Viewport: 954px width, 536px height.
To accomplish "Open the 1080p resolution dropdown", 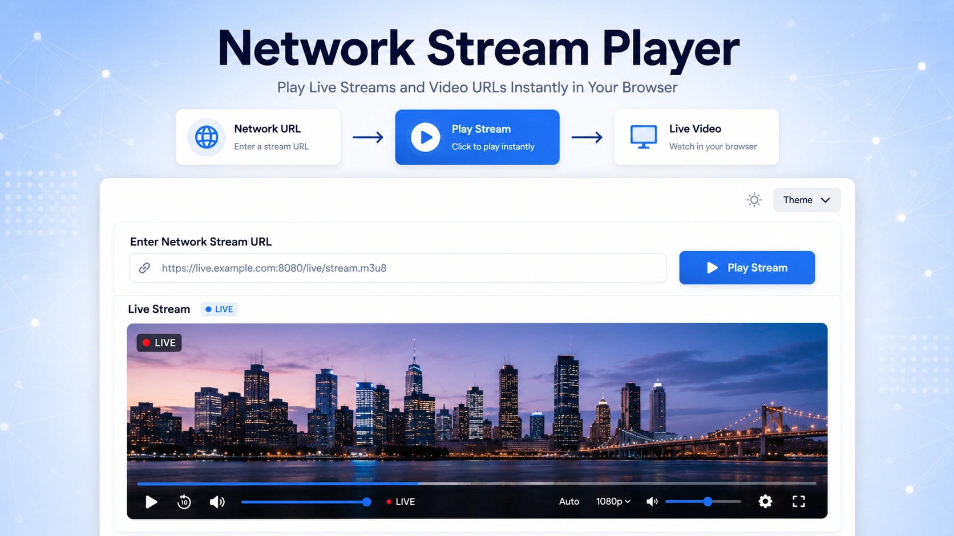I will 613,502.
